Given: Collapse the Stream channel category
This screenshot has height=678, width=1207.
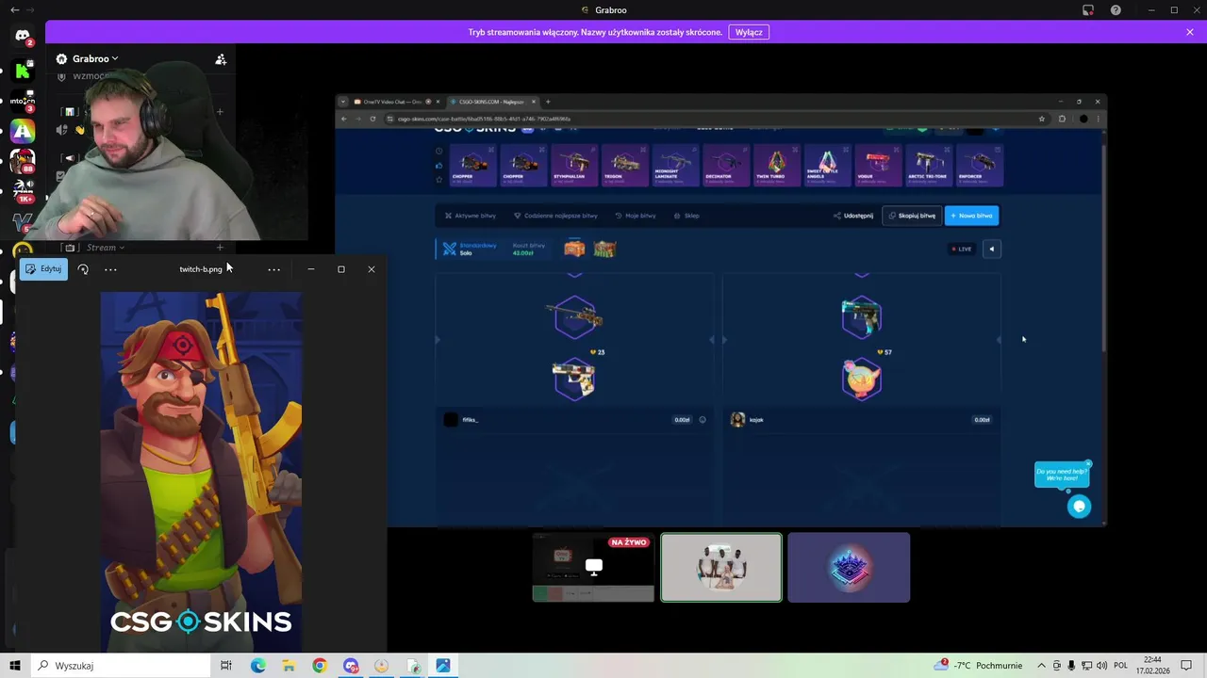Looking at the screenshot, I should pyautogui.click(x=105, y=248).
